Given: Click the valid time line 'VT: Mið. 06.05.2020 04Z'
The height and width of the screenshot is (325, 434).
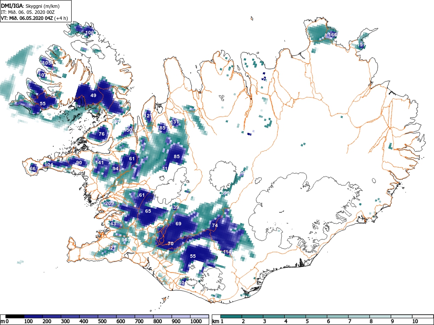Looking at the screenshot, I should click(27, 18).
